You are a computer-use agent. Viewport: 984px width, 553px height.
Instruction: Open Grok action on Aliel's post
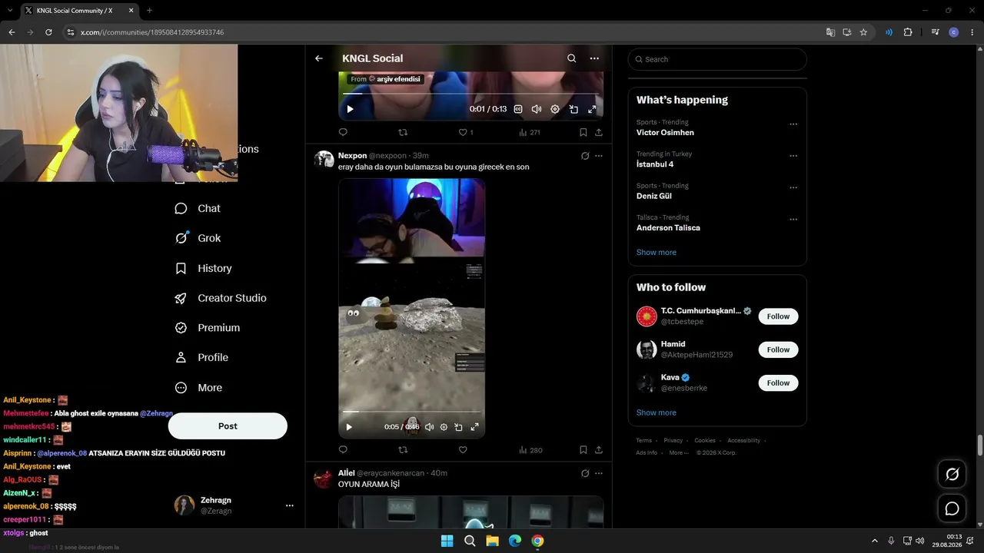point(585,473)
